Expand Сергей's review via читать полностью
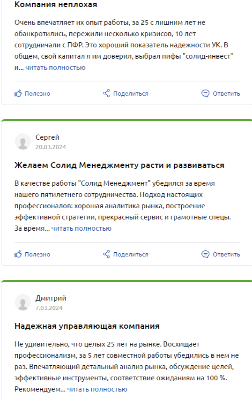This screenshot has height=400, width=252. click(82, 228)
